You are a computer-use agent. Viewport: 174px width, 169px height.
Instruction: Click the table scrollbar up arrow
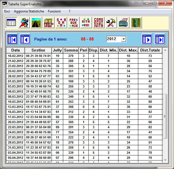(x=165, y=50)
